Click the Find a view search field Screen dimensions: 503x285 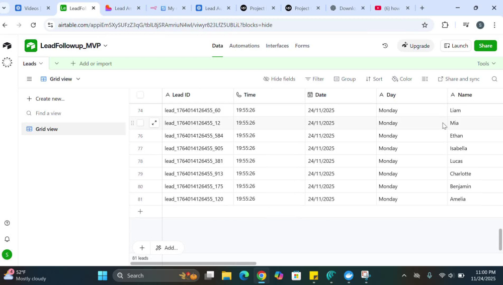[73, 113]
